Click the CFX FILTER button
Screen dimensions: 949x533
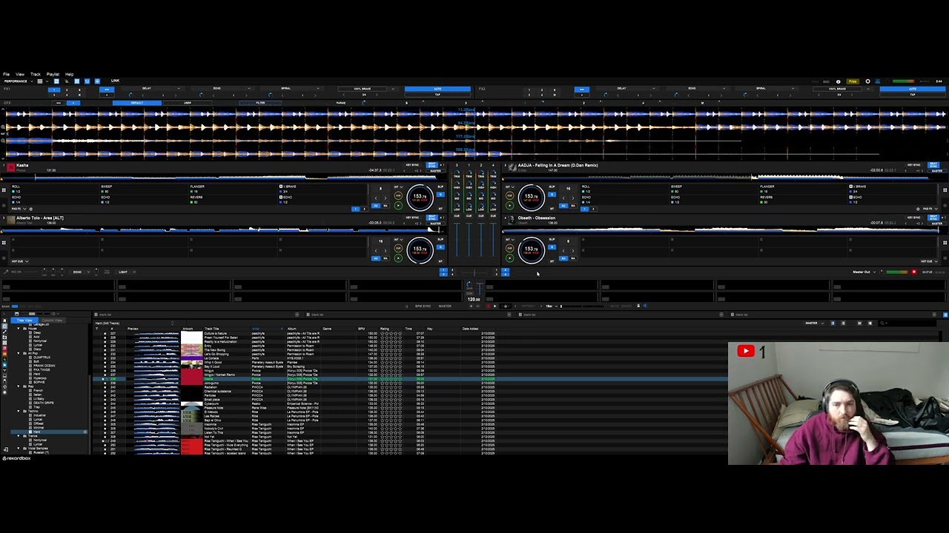tap(260, 103)
